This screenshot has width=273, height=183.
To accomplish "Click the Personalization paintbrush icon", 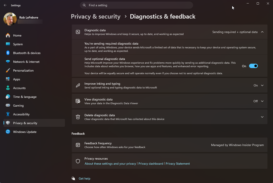I will (8, 70).
